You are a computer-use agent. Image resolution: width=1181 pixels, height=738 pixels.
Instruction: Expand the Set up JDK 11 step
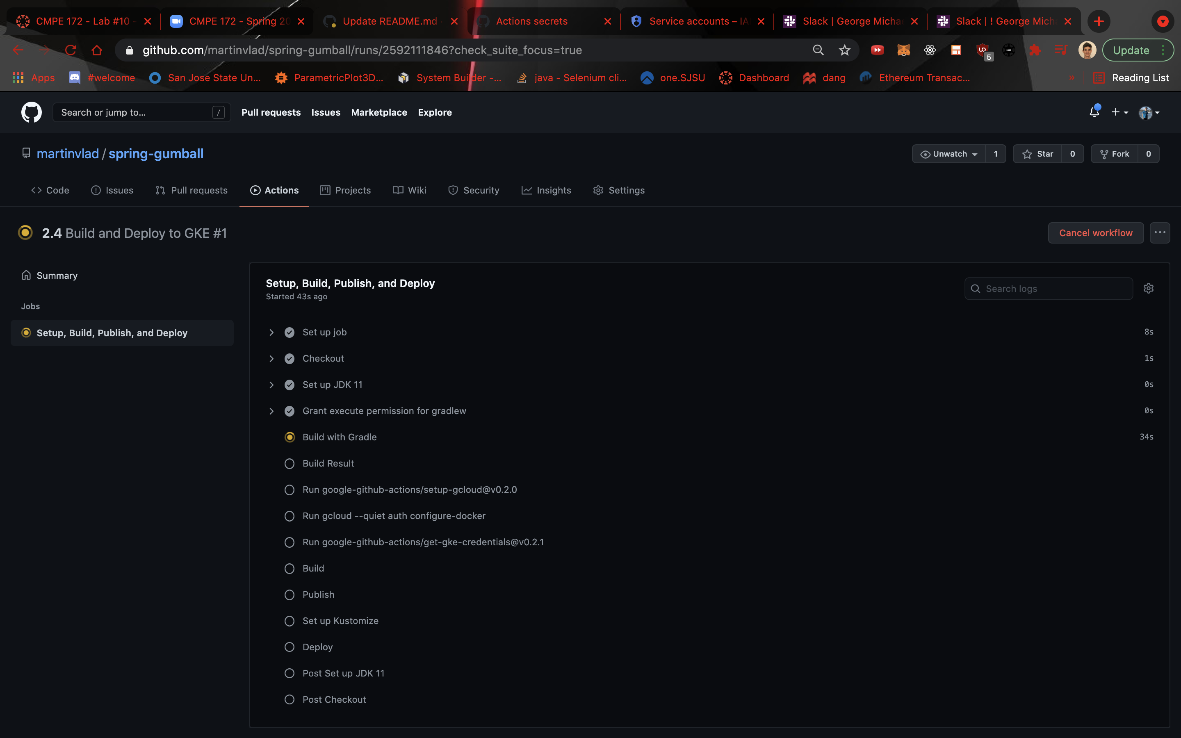[x=272, y=385]
